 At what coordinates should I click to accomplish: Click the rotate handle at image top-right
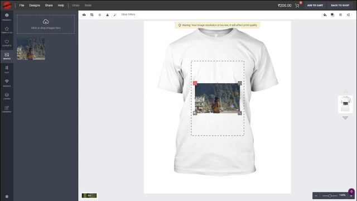tap(240, 83)
